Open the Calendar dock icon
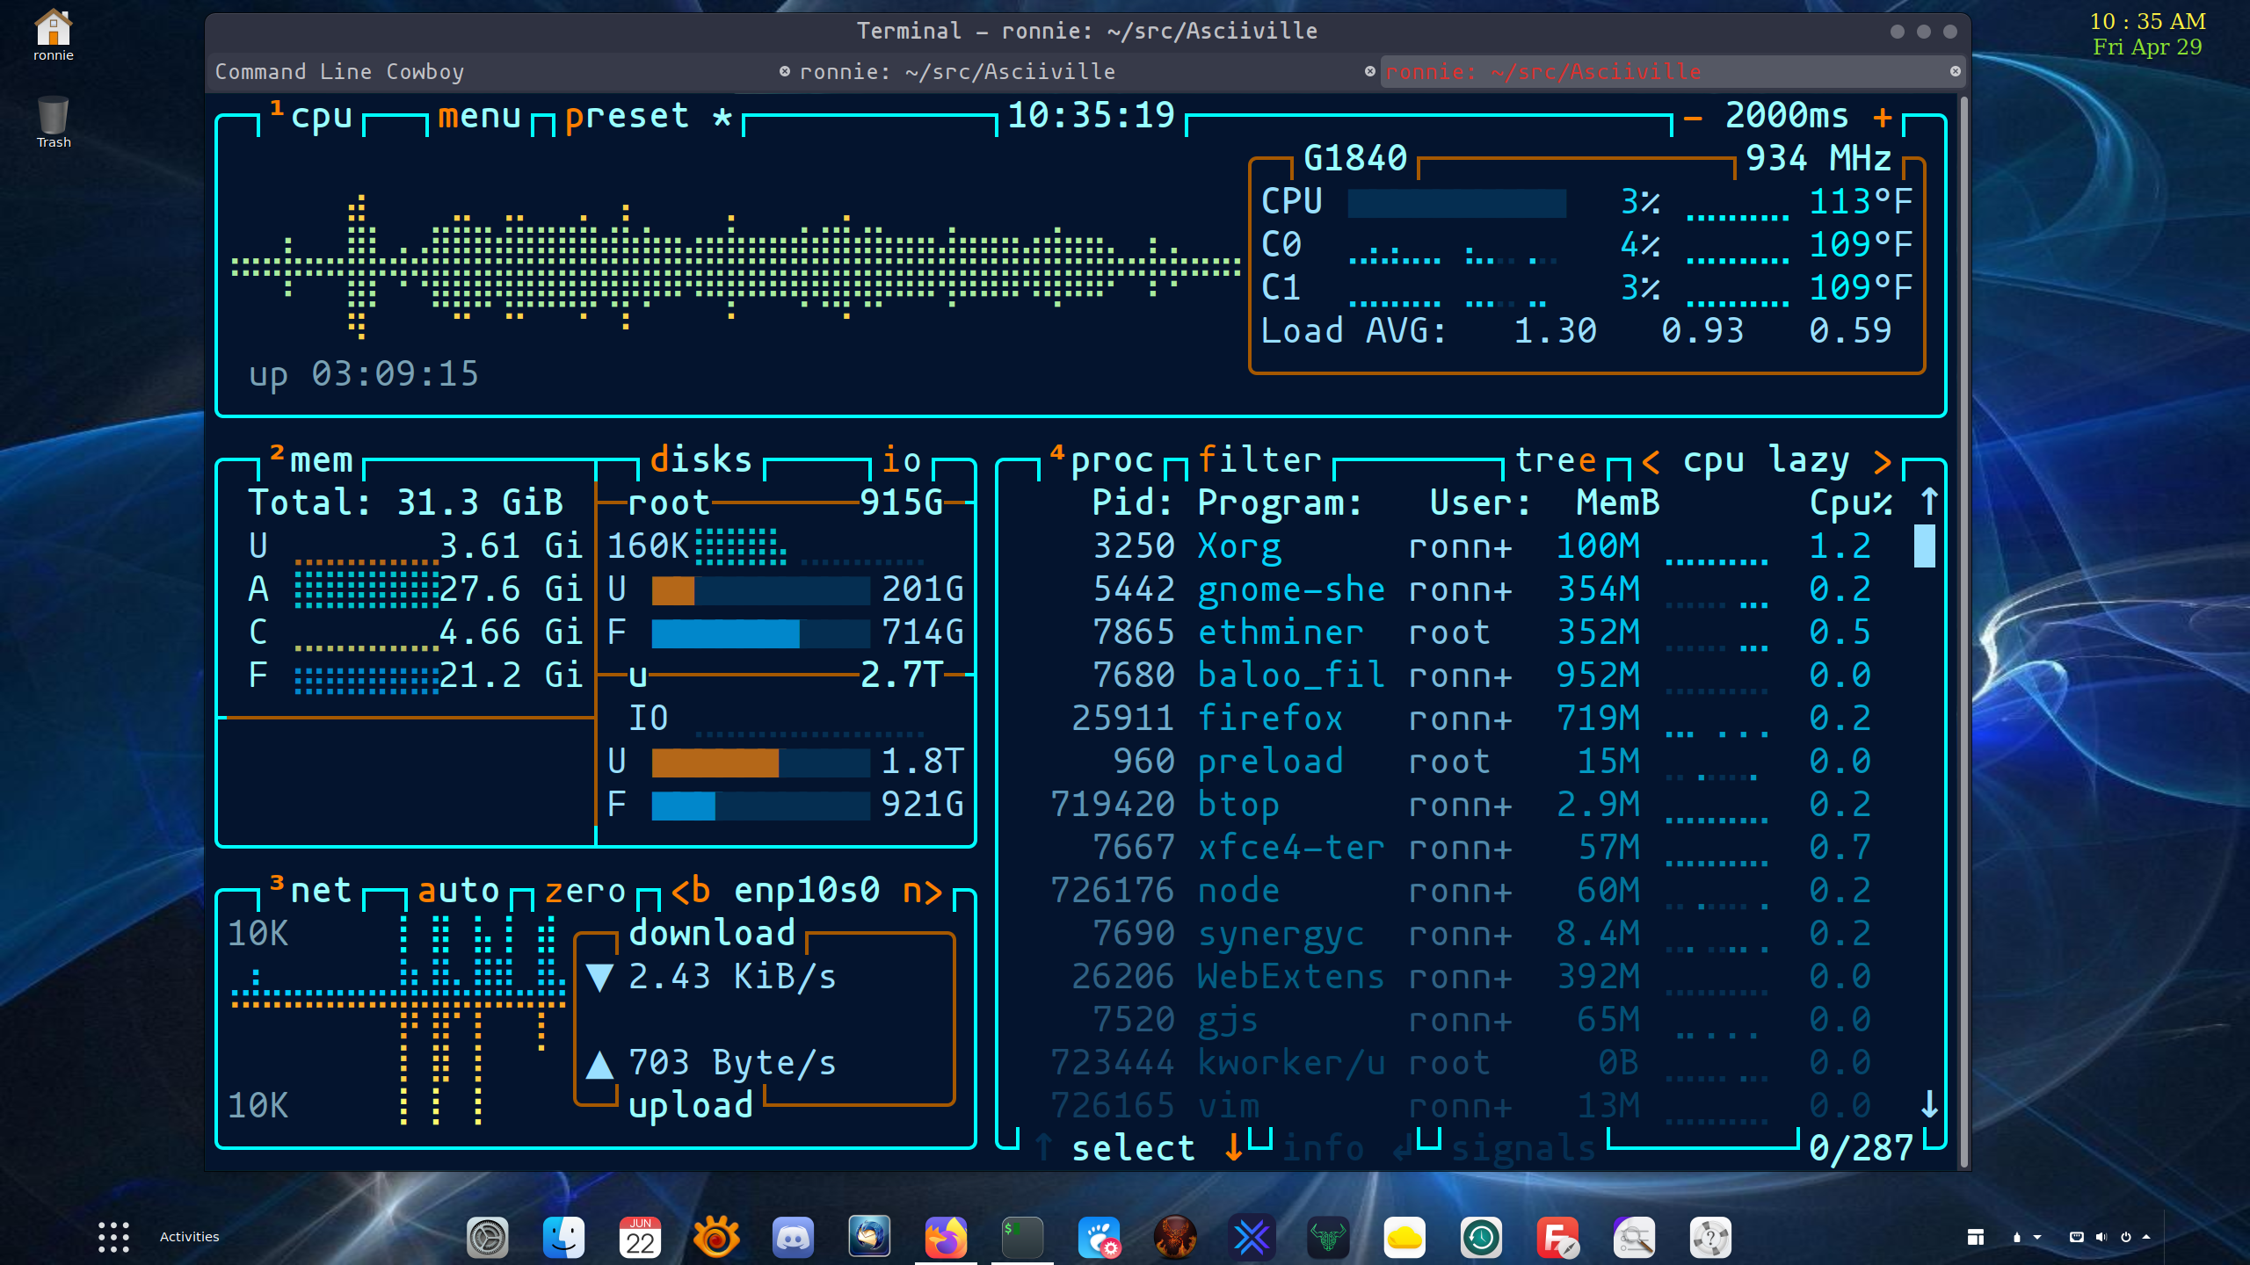The image size is (2250, 1265). pyautogui.click(x=640, y=1238)
